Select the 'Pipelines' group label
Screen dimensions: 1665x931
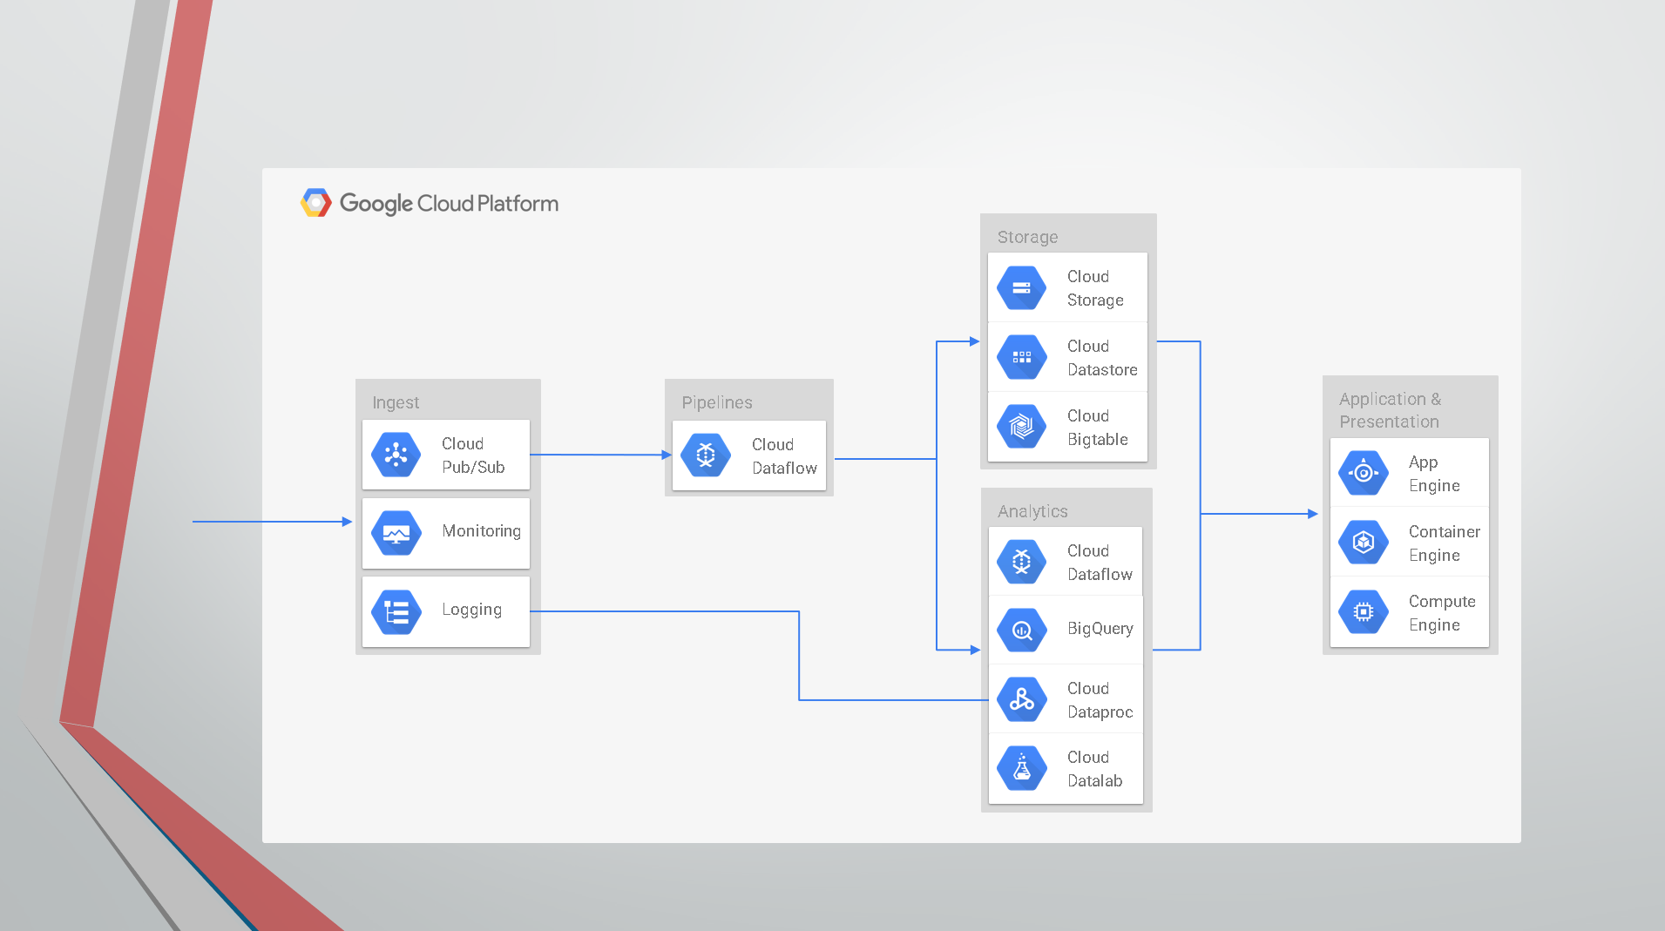[717, 402]
